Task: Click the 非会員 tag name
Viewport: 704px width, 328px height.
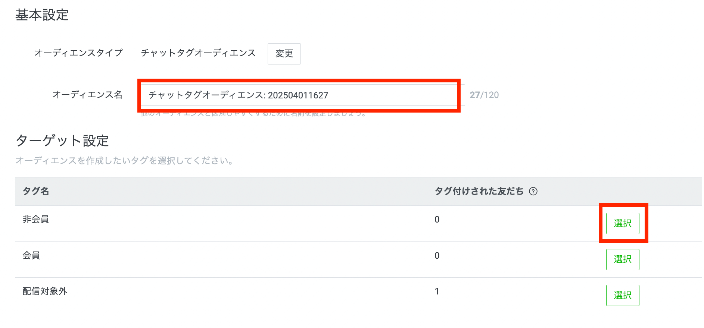Action: pos(36,220)
